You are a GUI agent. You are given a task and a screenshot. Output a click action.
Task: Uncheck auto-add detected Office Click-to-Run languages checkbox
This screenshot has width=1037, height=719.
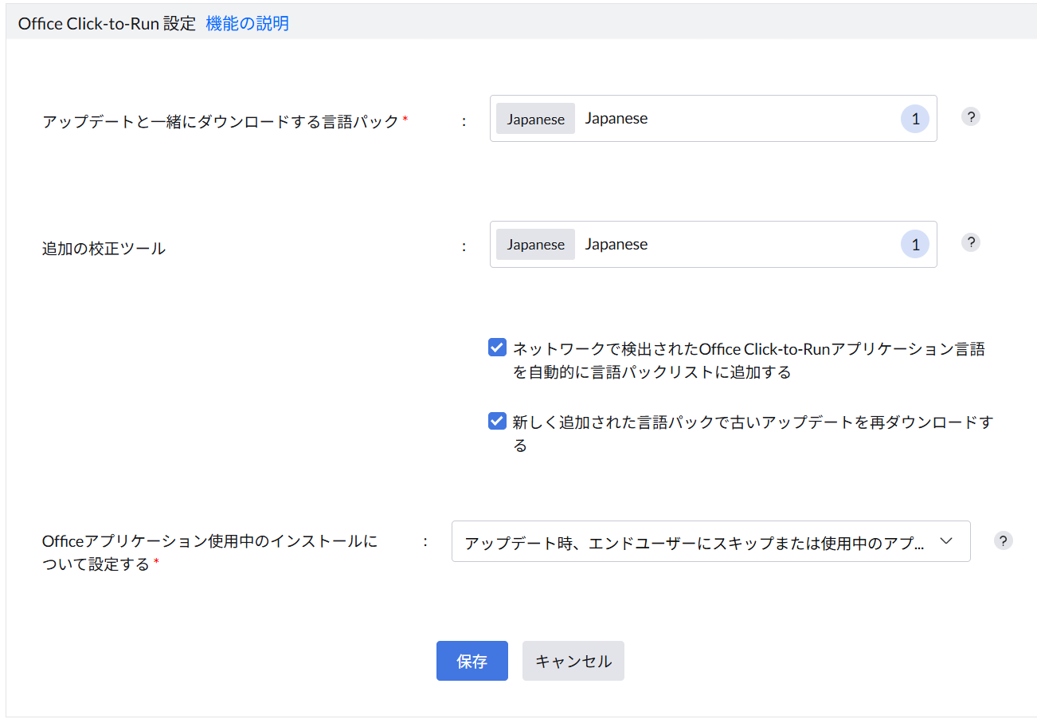498,348
